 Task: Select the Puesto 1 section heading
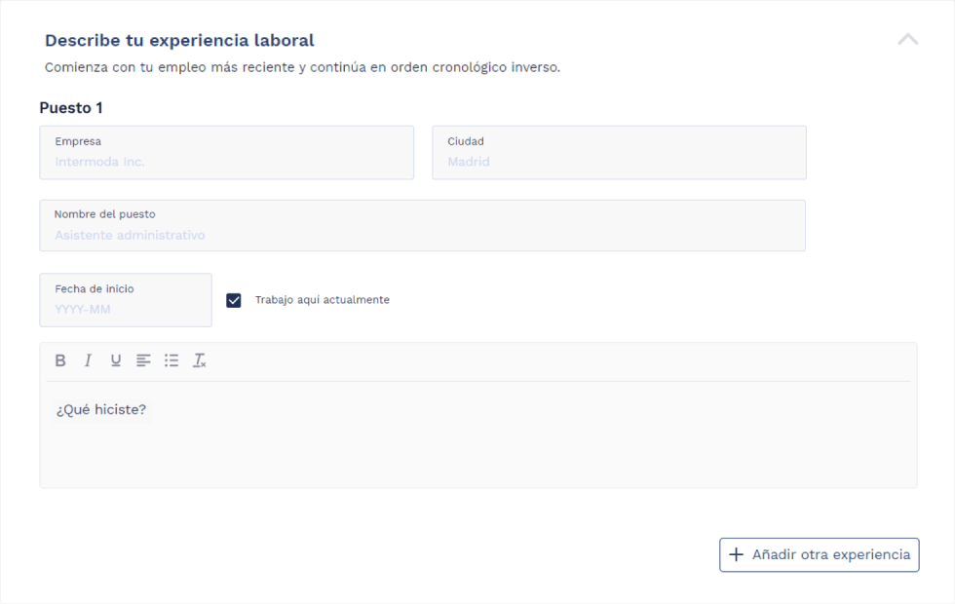[71, 107]
